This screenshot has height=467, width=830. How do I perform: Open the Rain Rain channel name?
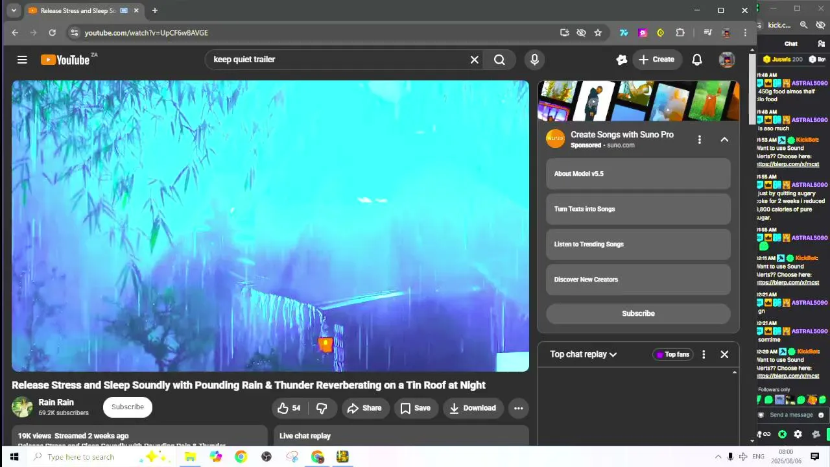coord(56,402)
